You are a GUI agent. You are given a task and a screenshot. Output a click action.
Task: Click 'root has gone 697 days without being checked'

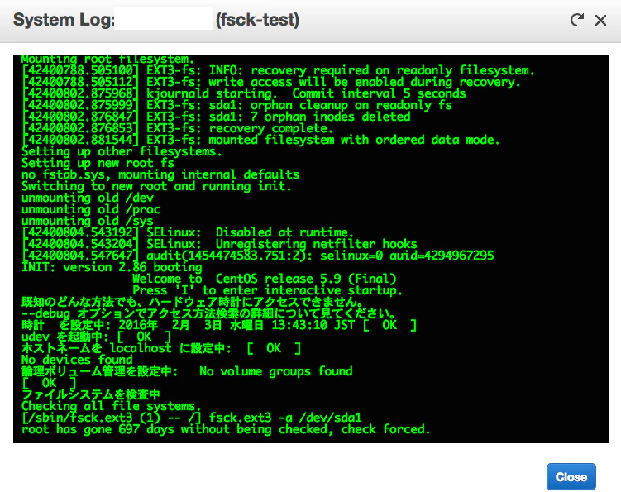click(x=226, y=429)
